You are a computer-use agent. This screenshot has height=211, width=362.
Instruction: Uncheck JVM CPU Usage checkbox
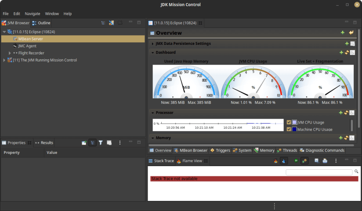pyautogui.click(x=289, y=122)
